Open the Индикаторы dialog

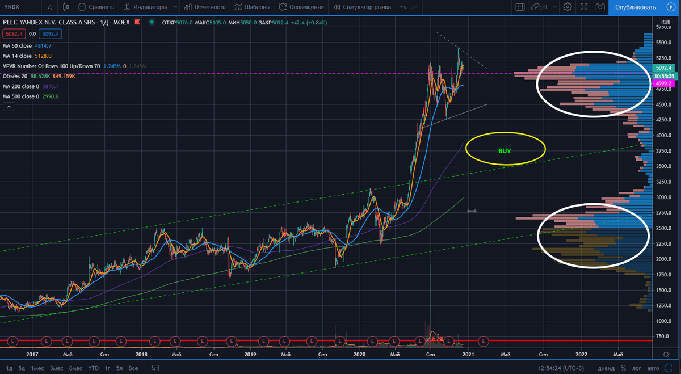[x=145, y=7]
